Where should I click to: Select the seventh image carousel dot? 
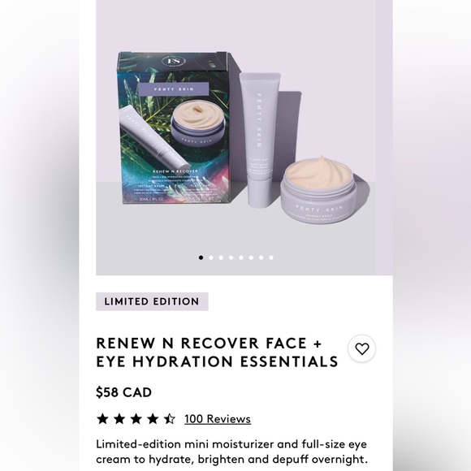(x=261, y=257)
